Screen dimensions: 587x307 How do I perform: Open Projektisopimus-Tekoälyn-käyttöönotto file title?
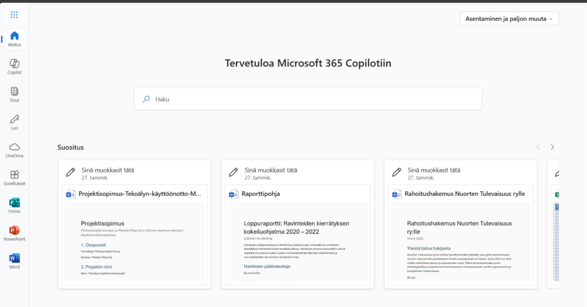click(140, 194)
